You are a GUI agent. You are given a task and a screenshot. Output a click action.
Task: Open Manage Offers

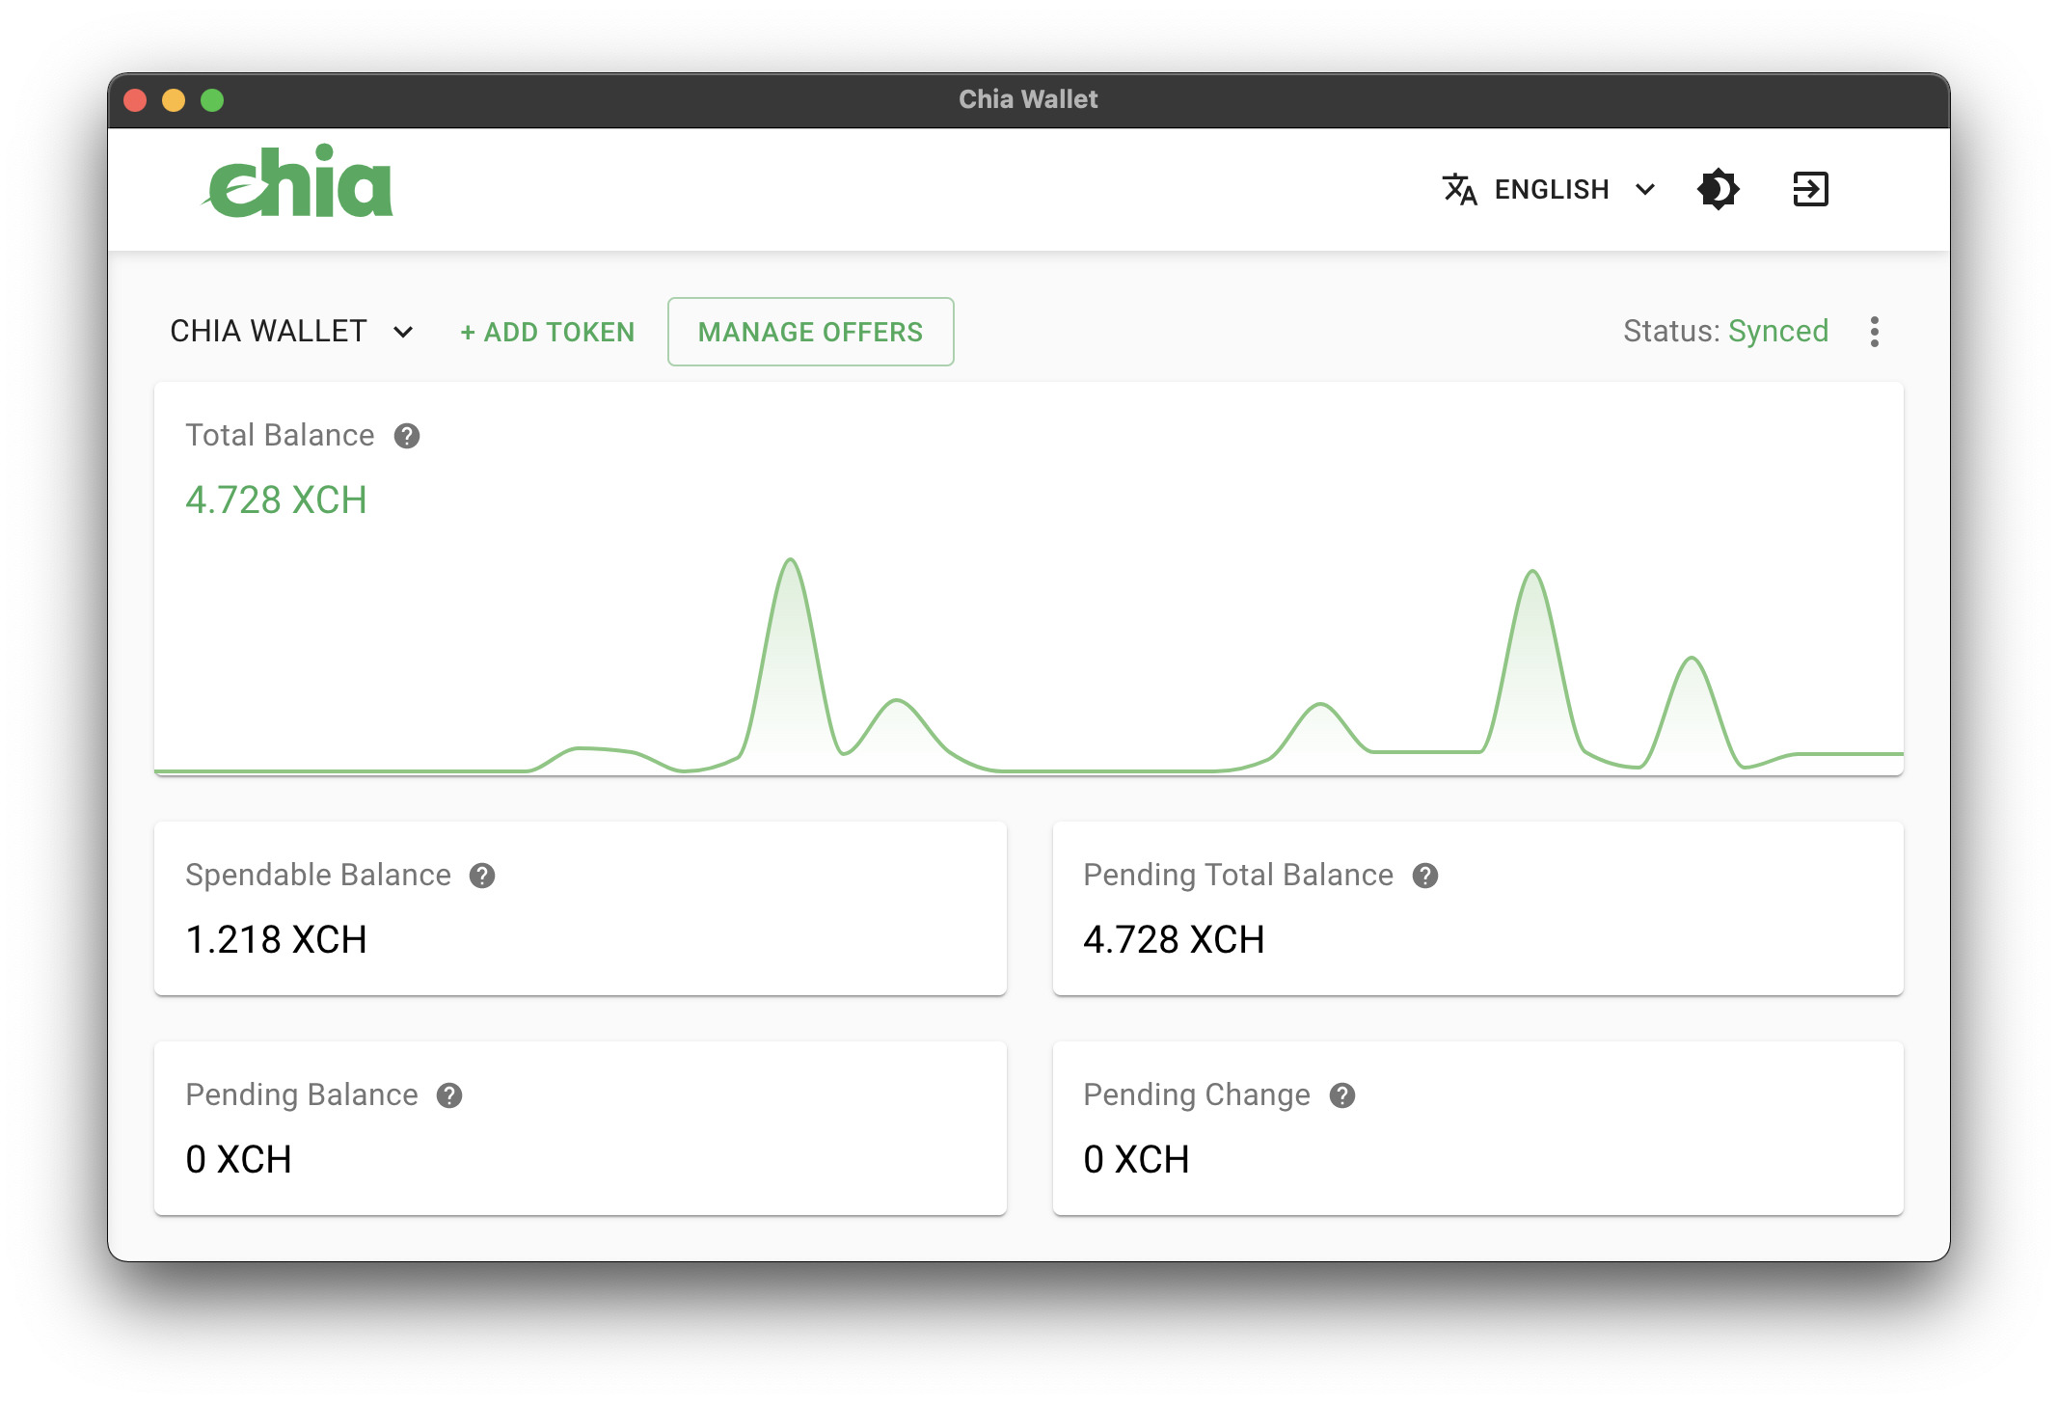tap(810, 332)
